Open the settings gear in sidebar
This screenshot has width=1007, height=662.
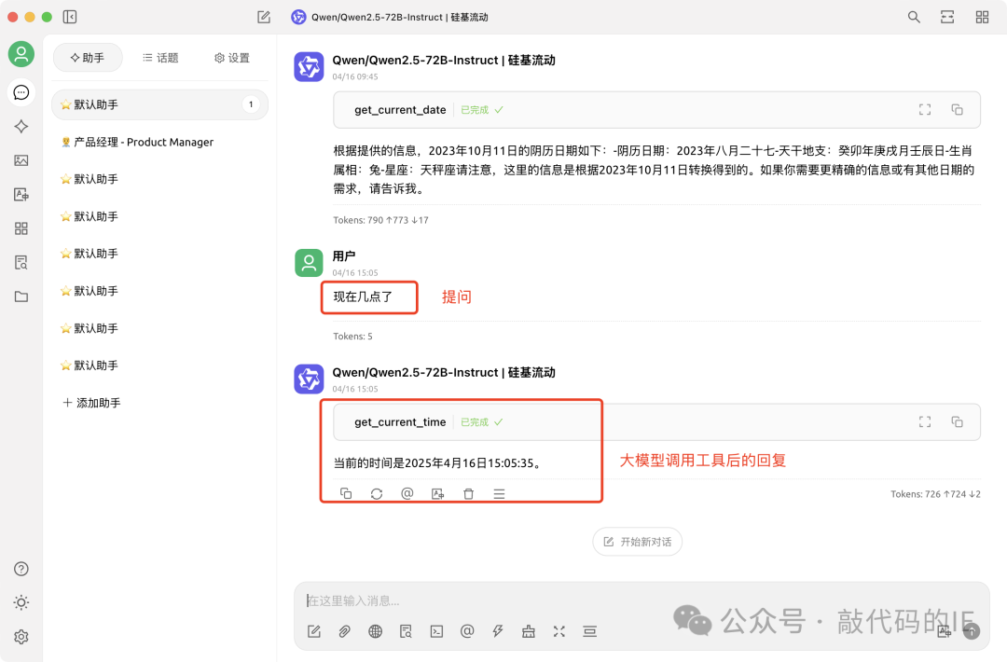click(x=21, y=637)
